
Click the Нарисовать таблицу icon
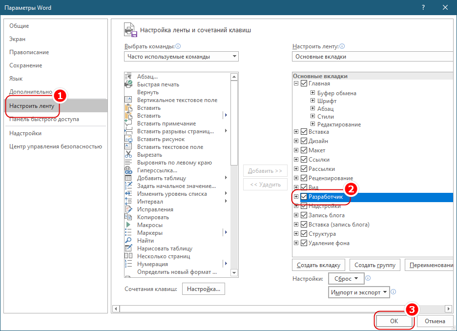click(x=128, y=248)
